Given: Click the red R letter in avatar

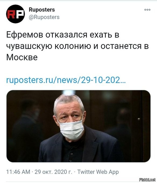Looking at the screenshot, I should [x=11, y=14].
